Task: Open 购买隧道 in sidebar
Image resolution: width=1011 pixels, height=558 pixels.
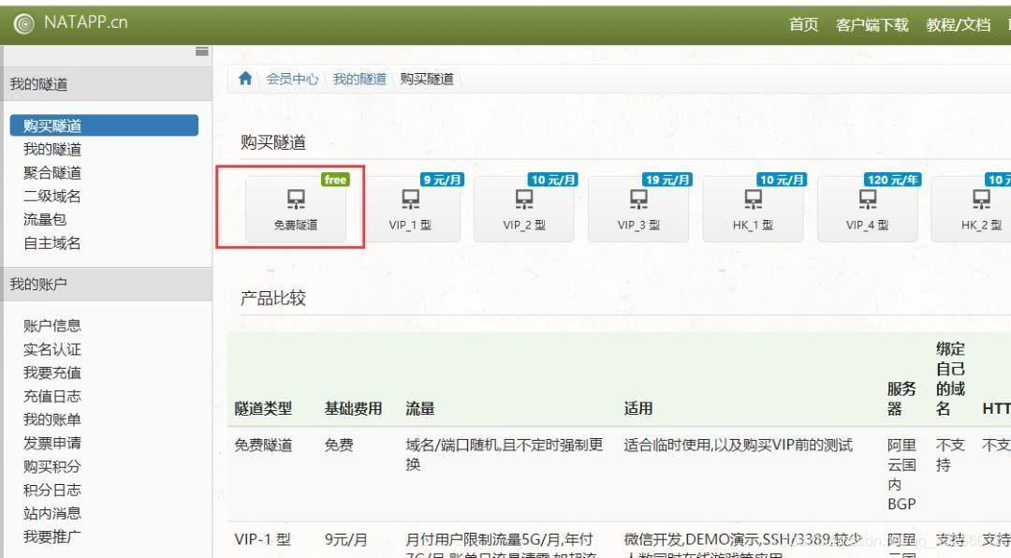Action: [104, 125]
